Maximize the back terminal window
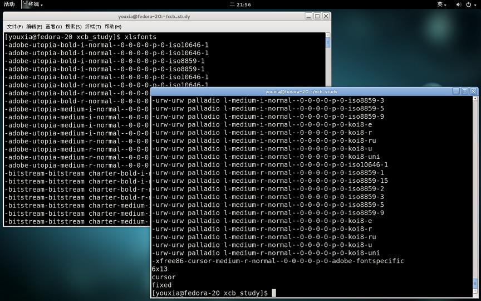The width and height of the screenshot is (481, 301). [x=317, y=16]
